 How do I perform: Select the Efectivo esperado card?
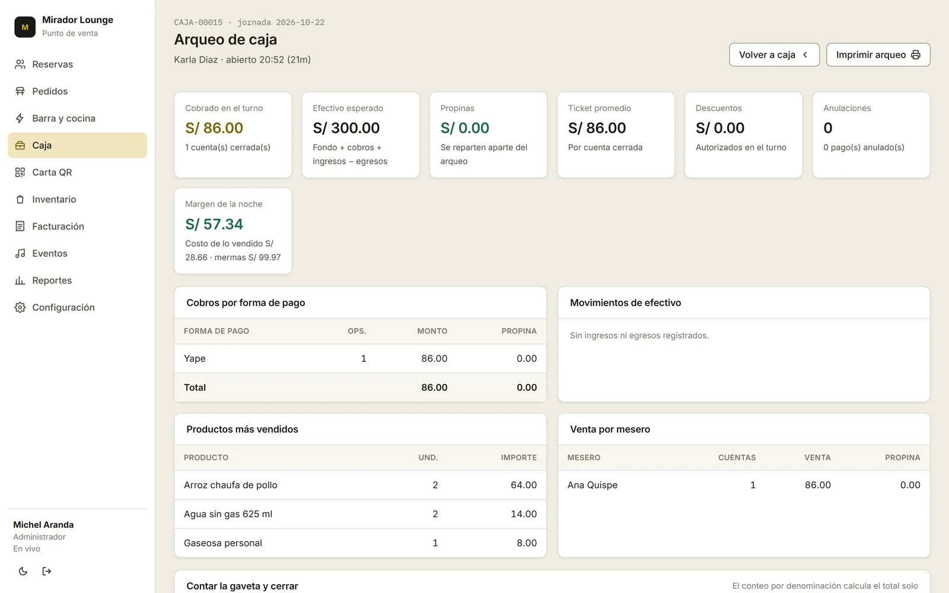tap(361, 135)
